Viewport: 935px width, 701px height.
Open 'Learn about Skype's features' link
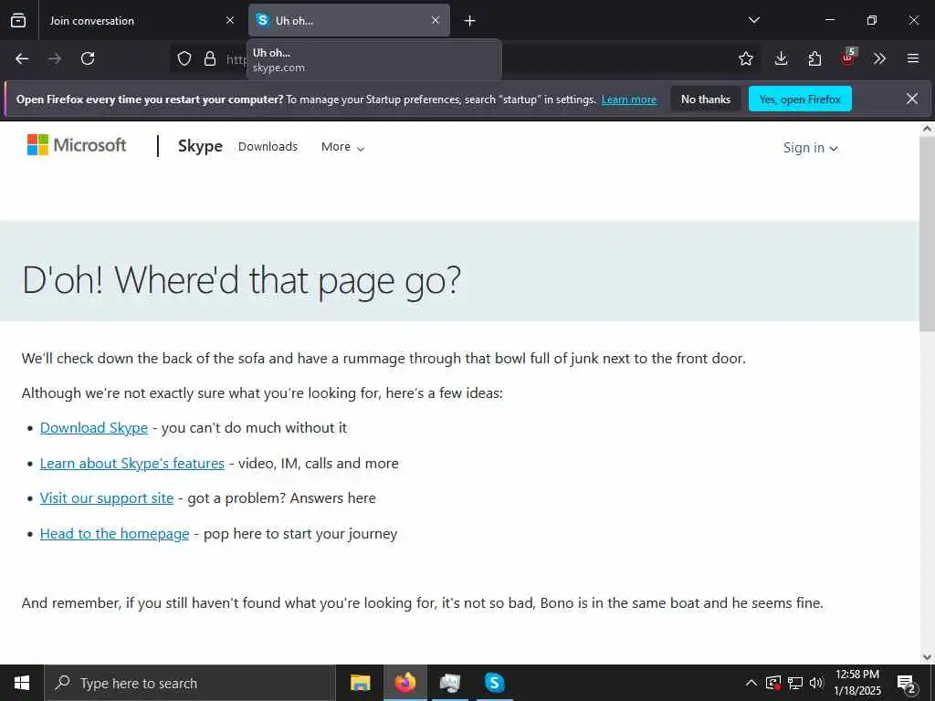point(131,463)
